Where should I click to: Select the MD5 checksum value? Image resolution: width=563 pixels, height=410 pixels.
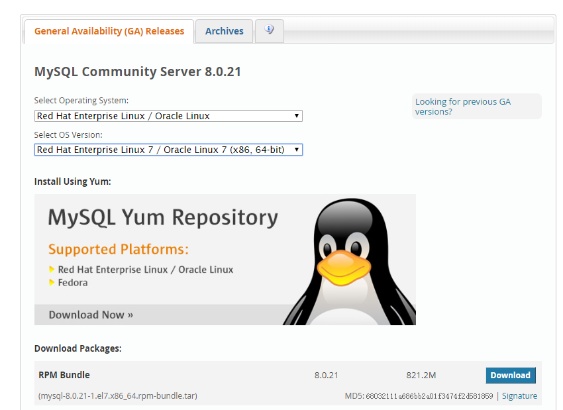[x=429, y=395]
